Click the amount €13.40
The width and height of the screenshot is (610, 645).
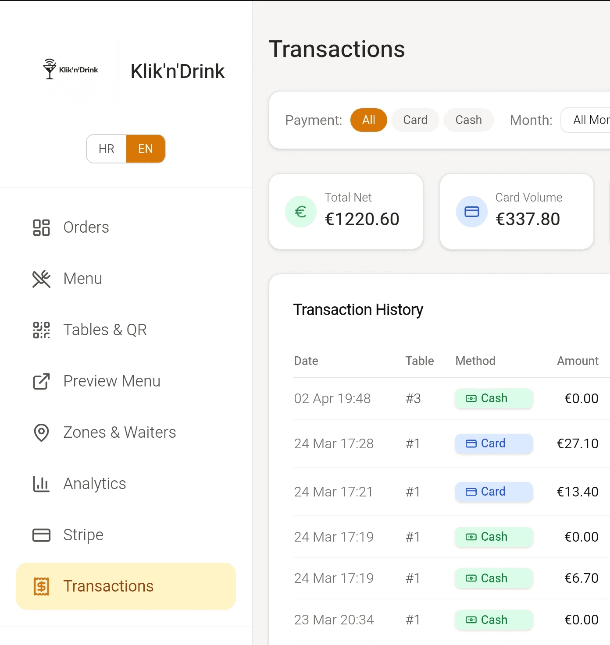click(x=578, y=492)
